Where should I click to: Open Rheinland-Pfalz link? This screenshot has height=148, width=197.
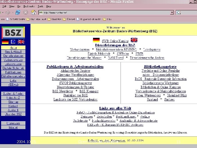[x=177, y=95]
